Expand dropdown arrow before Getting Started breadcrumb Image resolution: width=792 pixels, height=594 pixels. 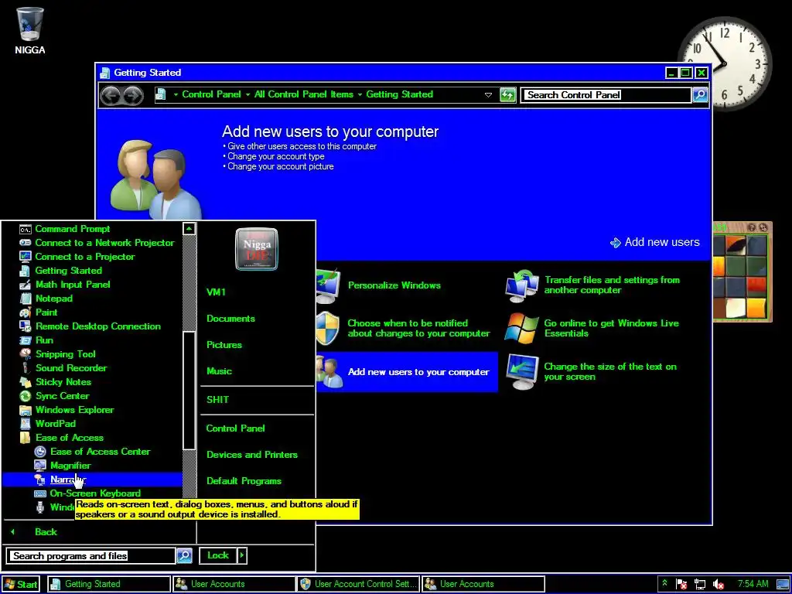[x=360, y=94]
